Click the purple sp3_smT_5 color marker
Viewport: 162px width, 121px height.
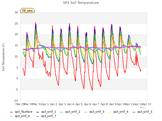(134, 112)
